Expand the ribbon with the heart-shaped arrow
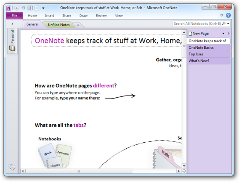Viewport: 240px width, 182px height. click(222, 15)
